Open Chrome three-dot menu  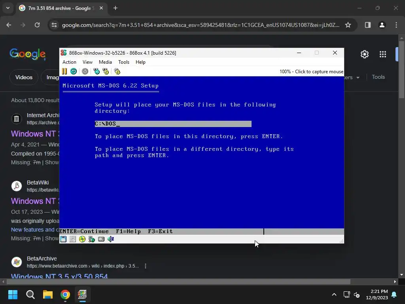click(396, 25)
